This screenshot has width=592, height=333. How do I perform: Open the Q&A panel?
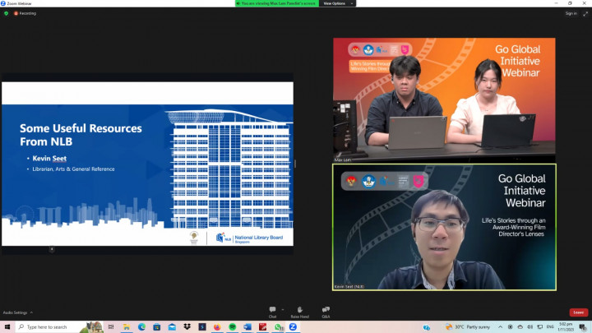point(326,311)
